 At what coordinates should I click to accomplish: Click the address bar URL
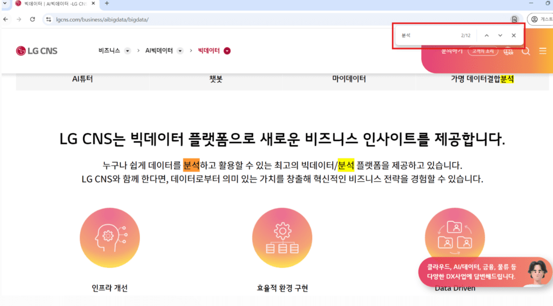pos(102,19)
